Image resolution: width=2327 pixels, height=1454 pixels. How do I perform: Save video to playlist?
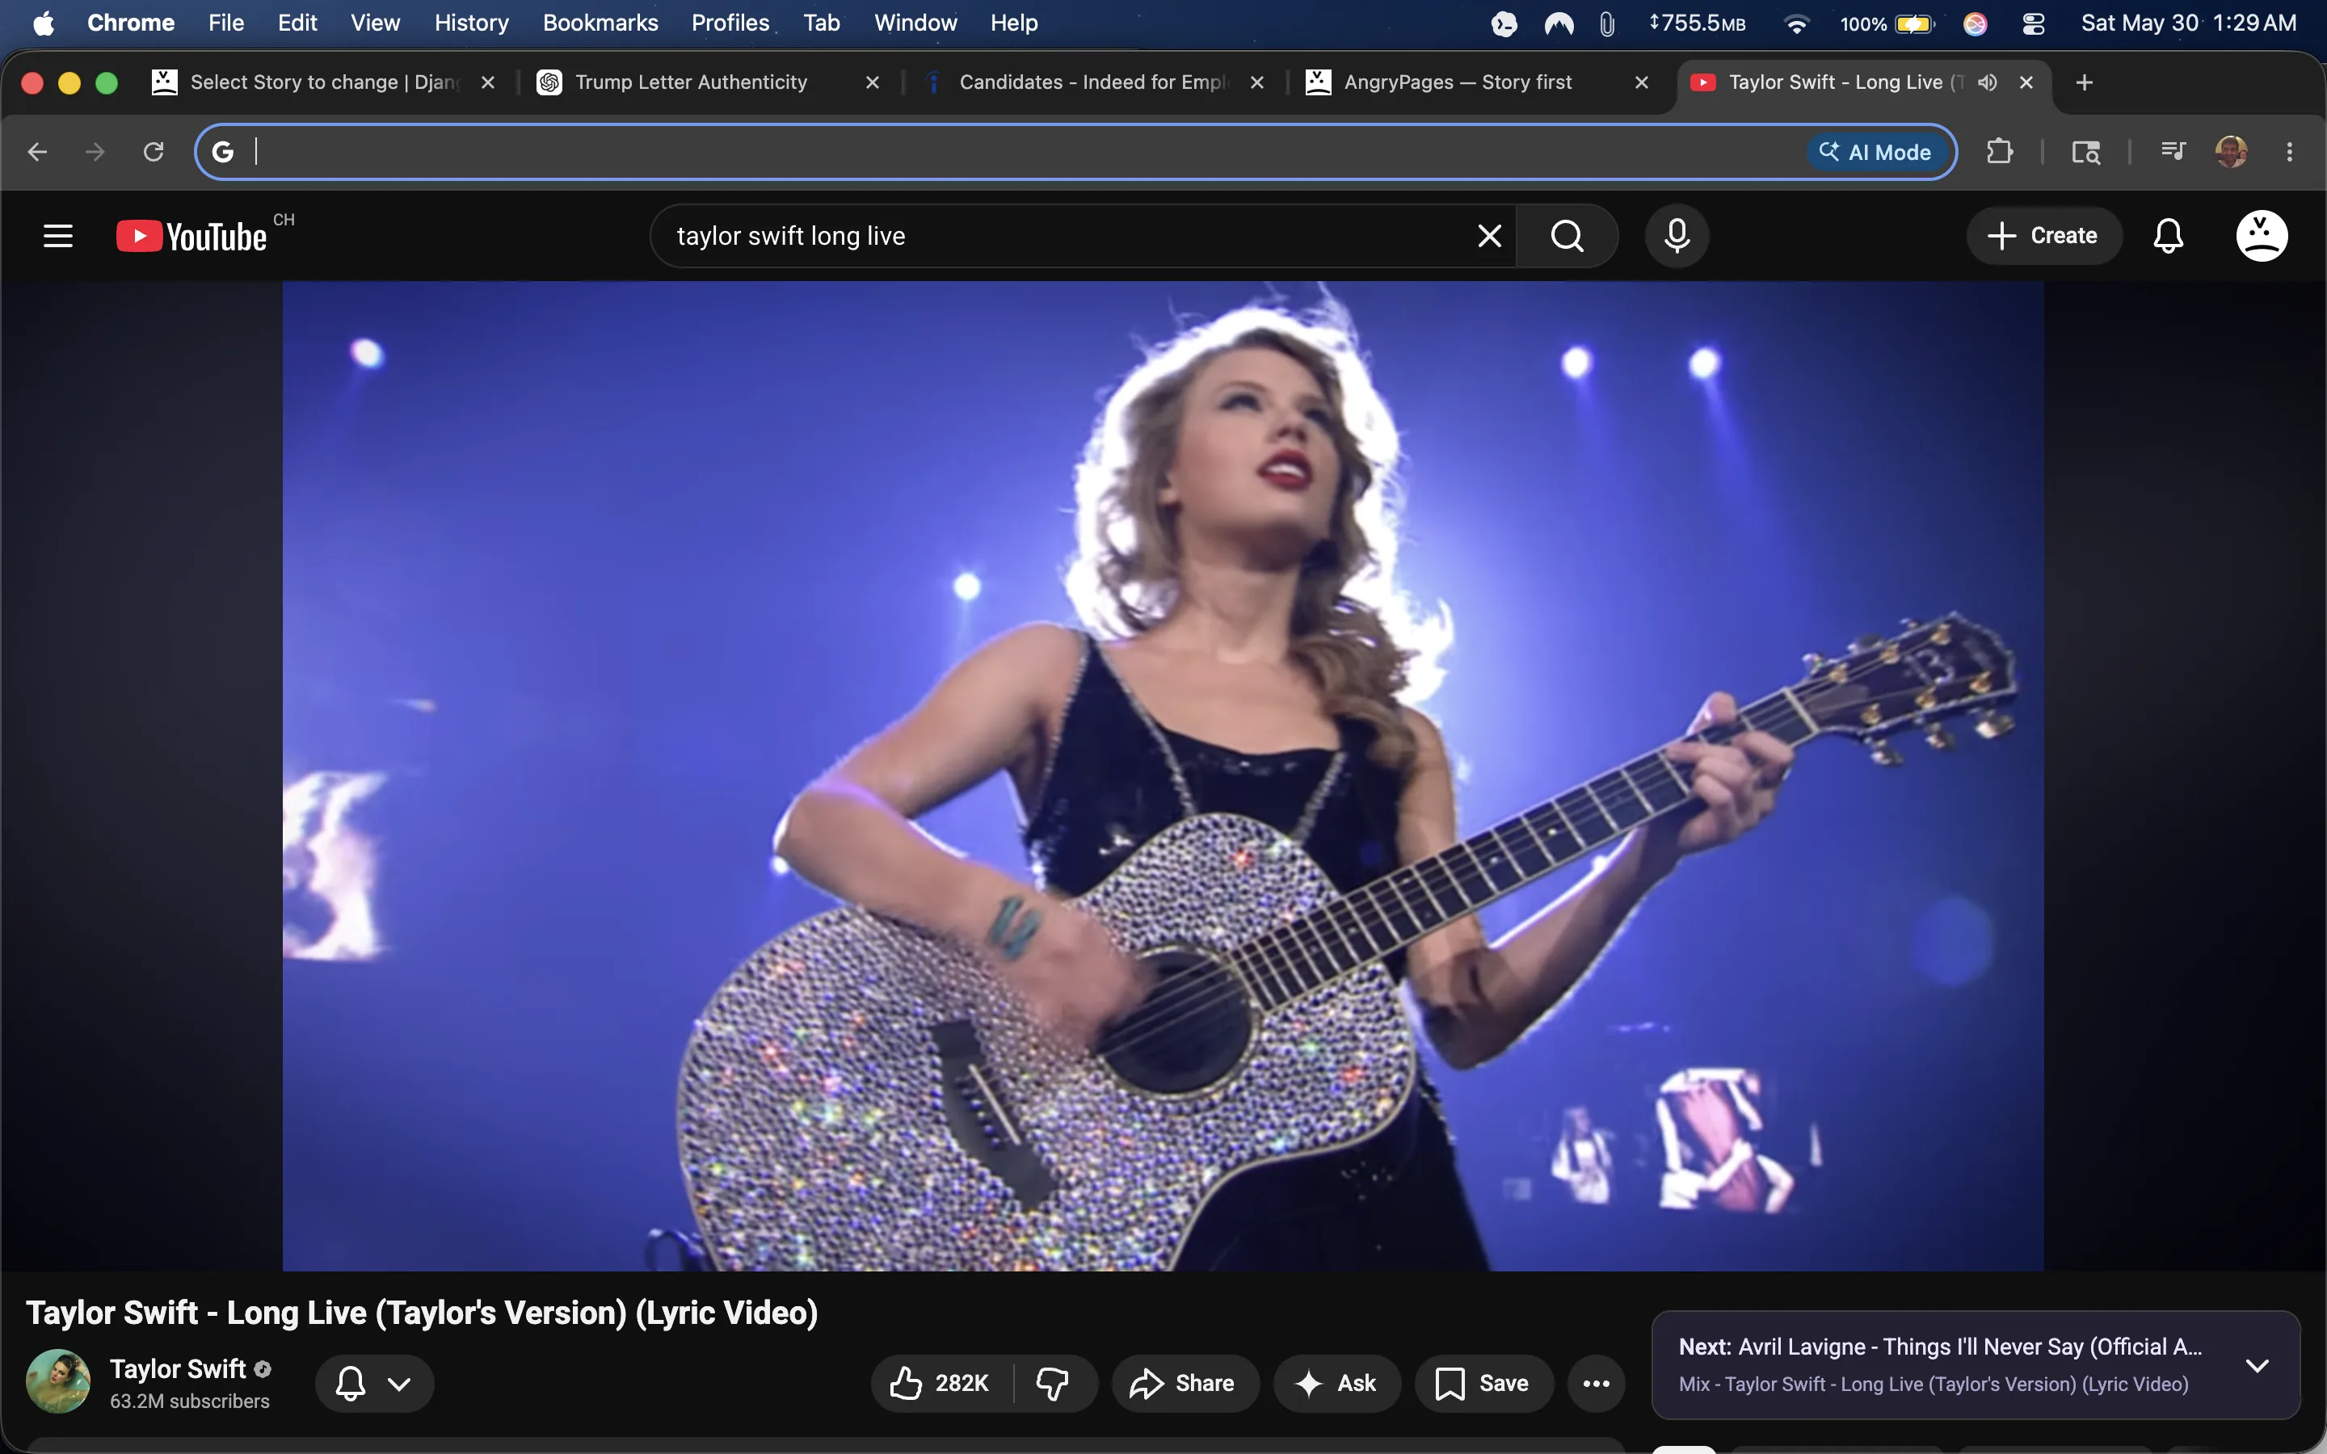point(1483,1384)
